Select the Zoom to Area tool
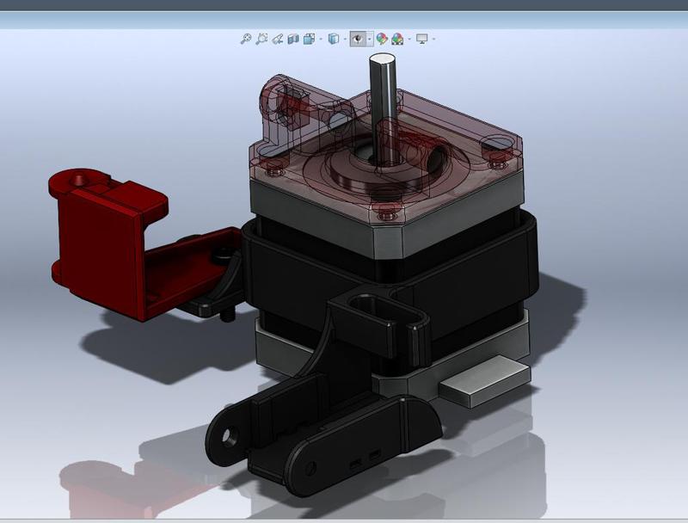 [261, 39]
